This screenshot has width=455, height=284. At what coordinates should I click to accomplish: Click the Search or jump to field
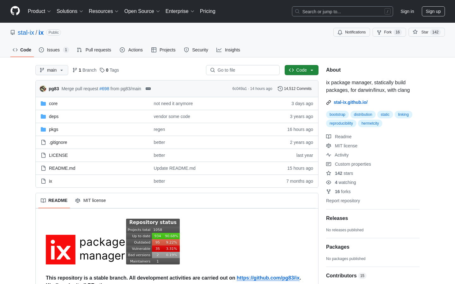pyautogui.click(x=343, y=11)
